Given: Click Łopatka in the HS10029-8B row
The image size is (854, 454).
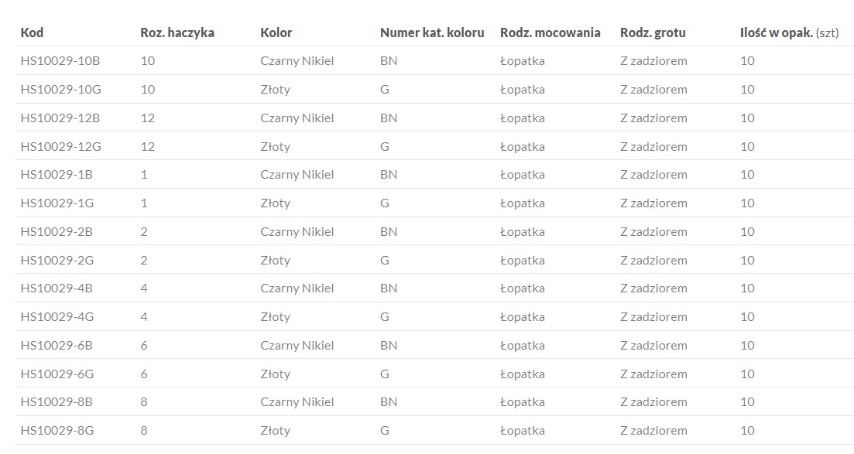Looking at the screenshot, I should pos(523,402).
